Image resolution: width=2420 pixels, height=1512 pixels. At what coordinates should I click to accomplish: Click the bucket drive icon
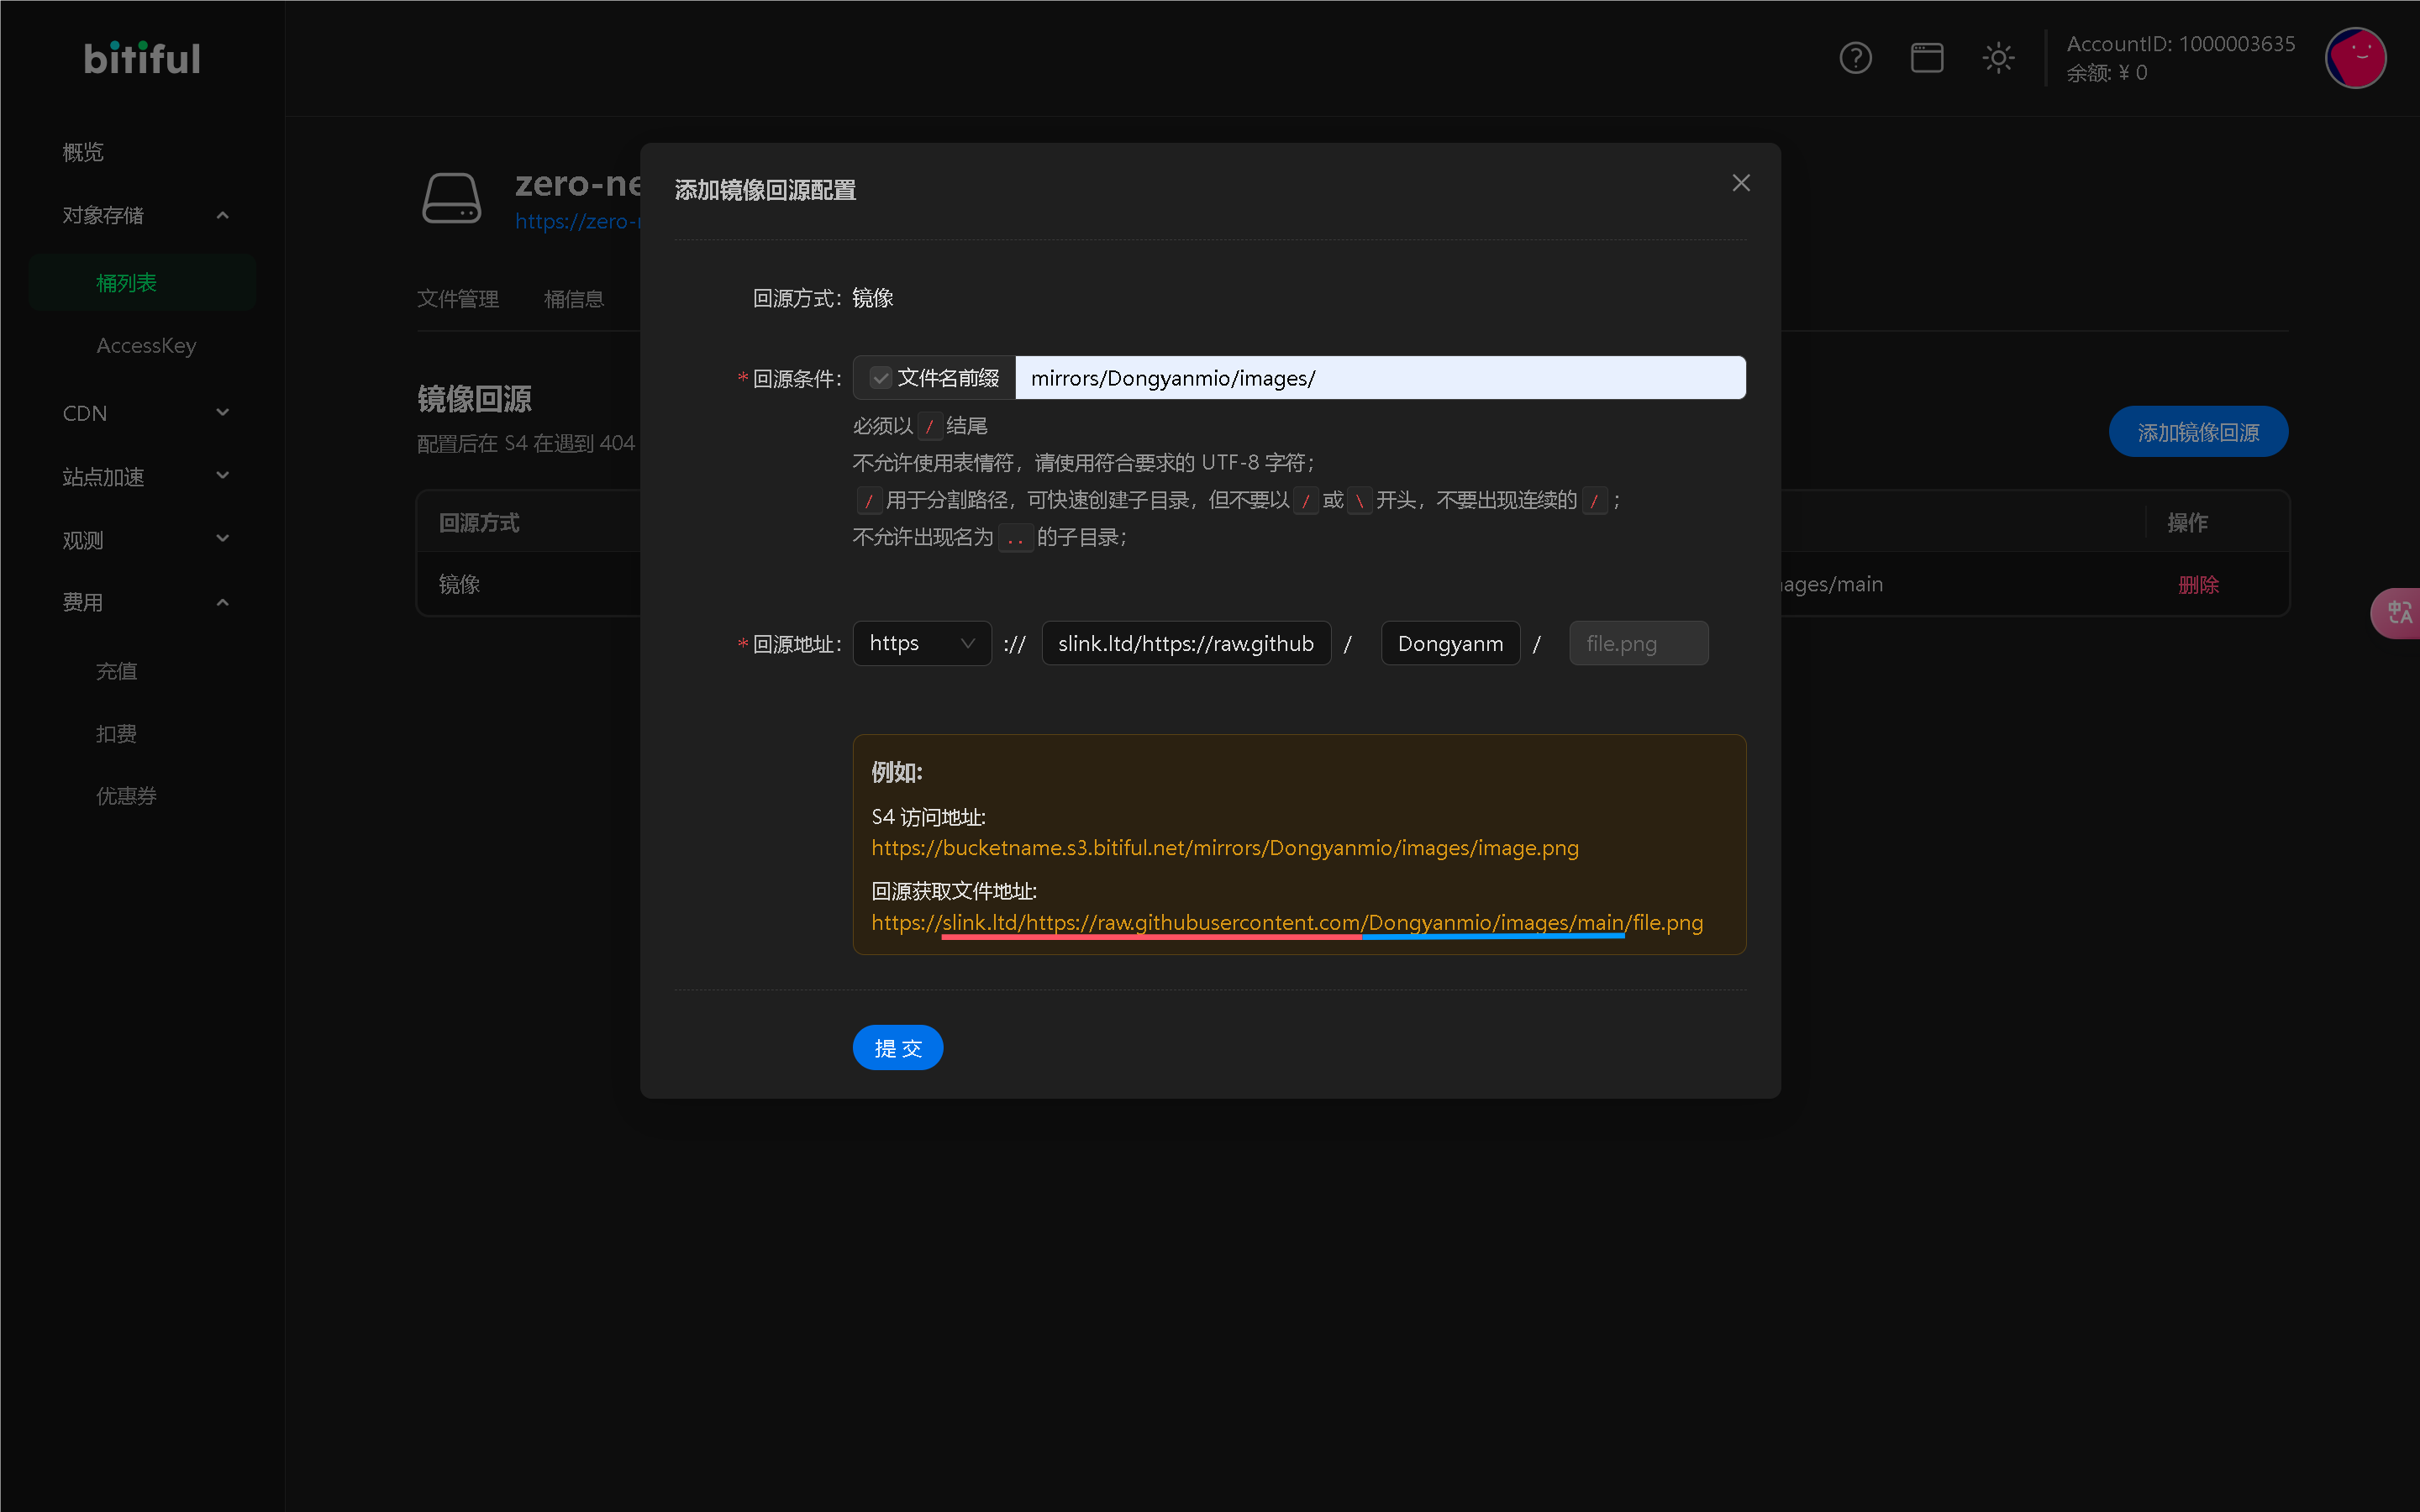coord(452,198)
